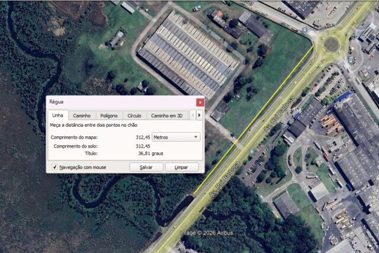
Task: Open the Metros unit dropdown
Action: [x=176, y=137]
